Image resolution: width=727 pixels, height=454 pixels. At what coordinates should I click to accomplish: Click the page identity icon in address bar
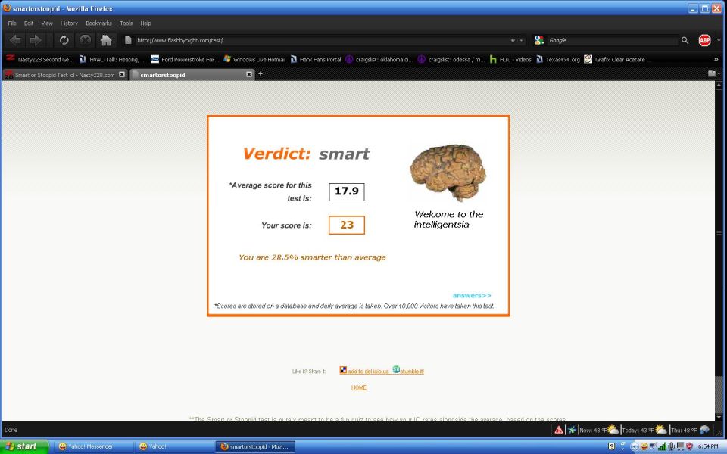tap(128, 40)
